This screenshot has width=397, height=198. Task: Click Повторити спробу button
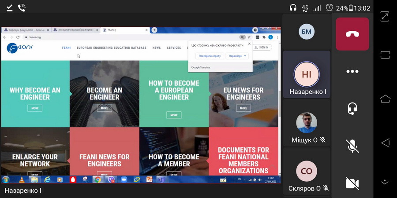tap(210, 56)
